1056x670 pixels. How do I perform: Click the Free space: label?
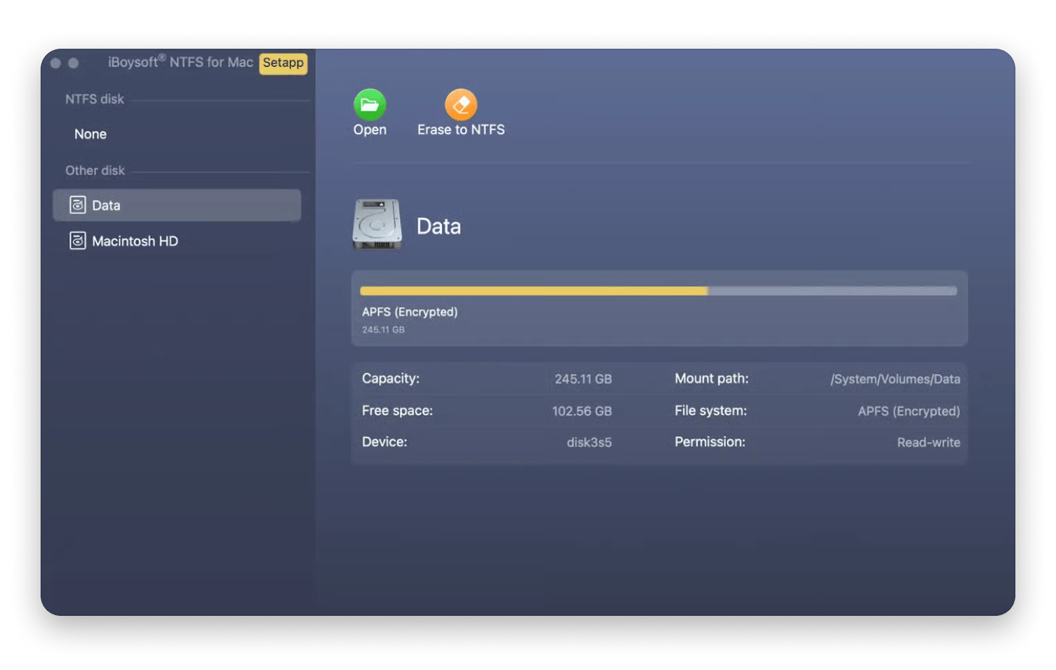click(397, 411)
